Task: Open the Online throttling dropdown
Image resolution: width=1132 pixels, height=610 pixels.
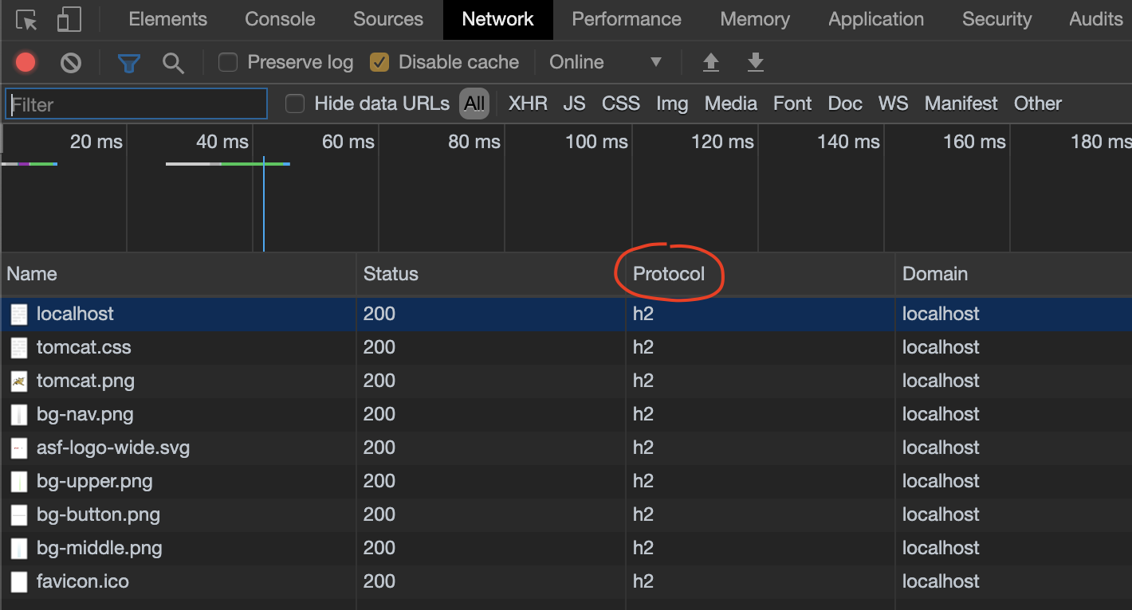Action: [606, 62]
